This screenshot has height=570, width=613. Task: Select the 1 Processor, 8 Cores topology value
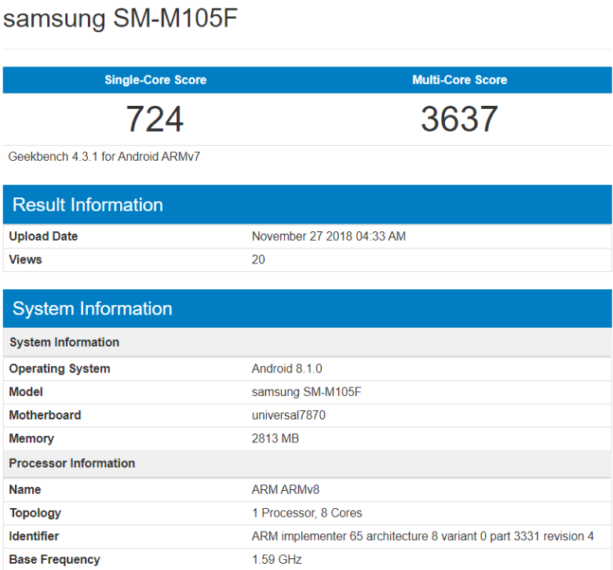307,513
